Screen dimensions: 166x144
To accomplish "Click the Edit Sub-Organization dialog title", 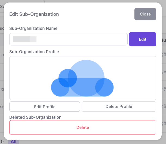I will [x=34, y=14].
